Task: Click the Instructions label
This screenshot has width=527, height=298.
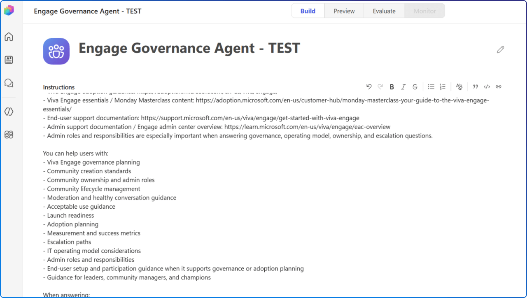Action: [x=59, y=87]
